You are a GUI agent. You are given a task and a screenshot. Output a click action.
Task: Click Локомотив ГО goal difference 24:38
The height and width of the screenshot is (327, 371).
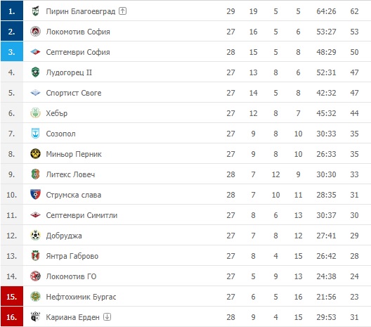(326, 276)
